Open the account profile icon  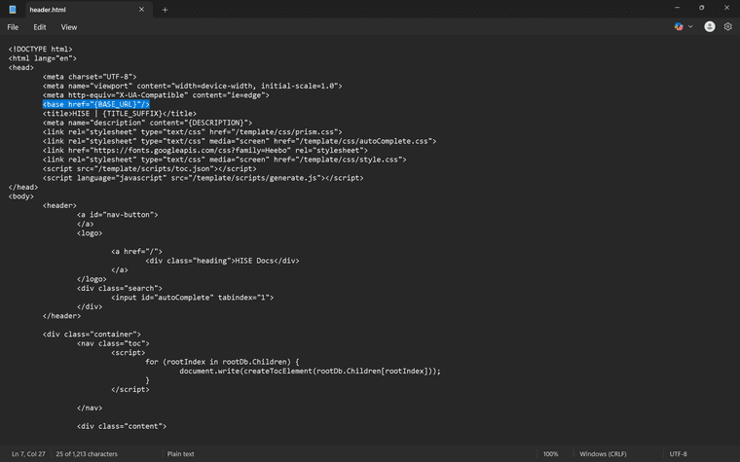click(x=709, y=27)
